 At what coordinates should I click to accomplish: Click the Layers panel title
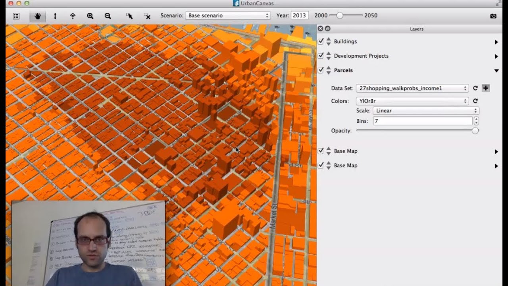coord(416,29)
